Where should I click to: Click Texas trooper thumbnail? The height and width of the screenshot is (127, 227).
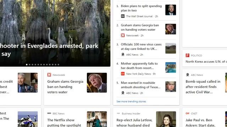tap(171, 86)
